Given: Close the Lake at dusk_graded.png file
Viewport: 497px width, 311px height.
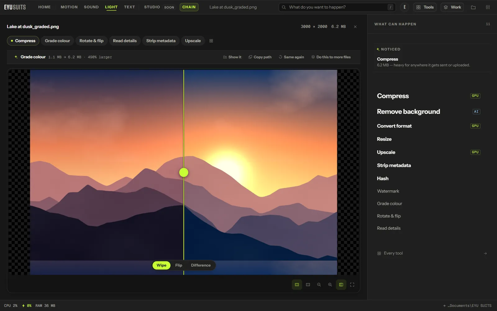Looking at the screenshot, I should (355, 27).
